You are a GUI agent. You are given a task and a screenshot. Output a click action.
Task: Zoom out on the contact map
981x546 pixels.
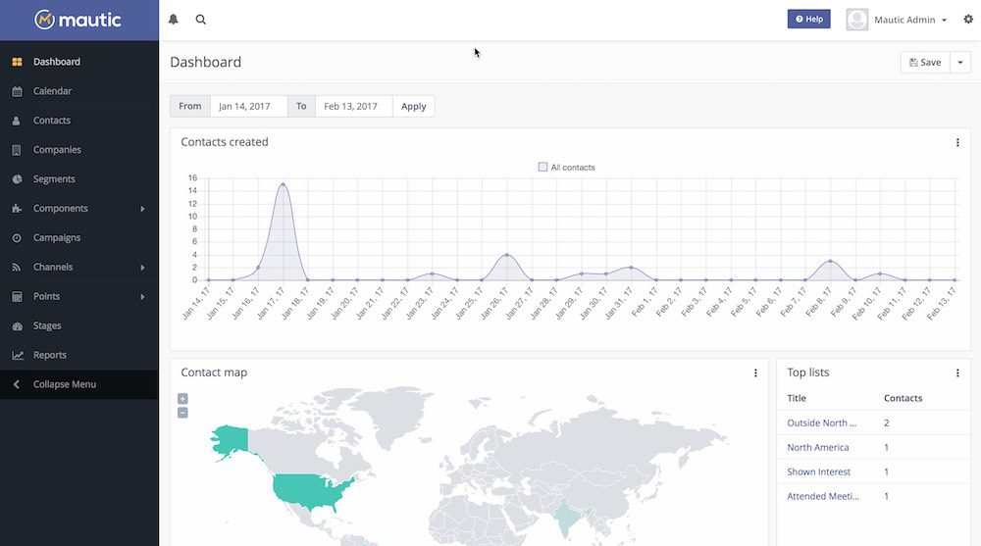tap(182, 412)
